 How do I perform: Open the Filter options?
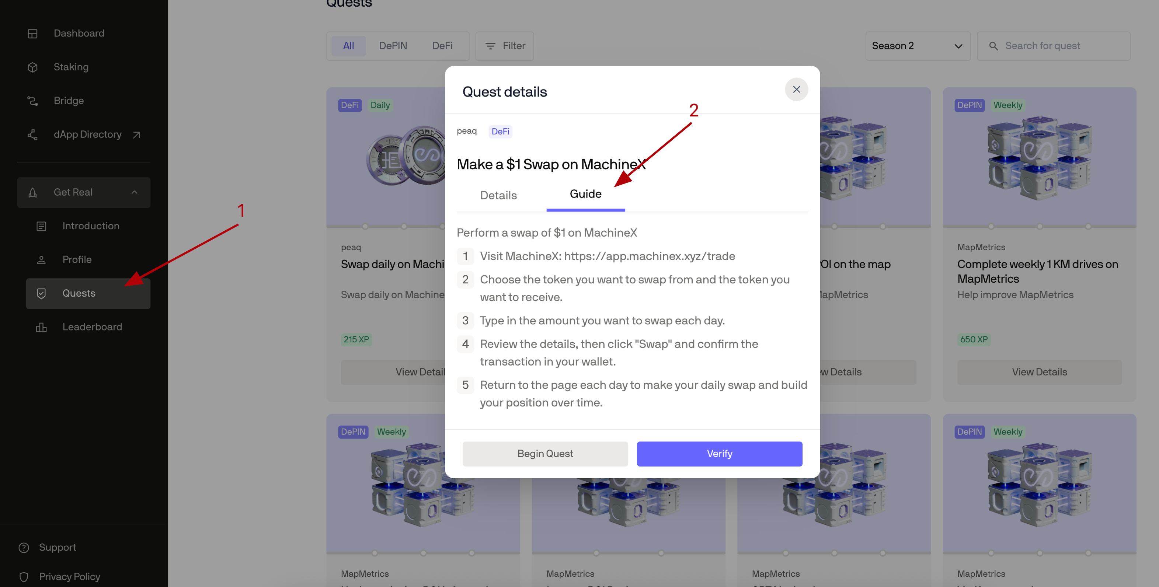(x=504, y=46)
